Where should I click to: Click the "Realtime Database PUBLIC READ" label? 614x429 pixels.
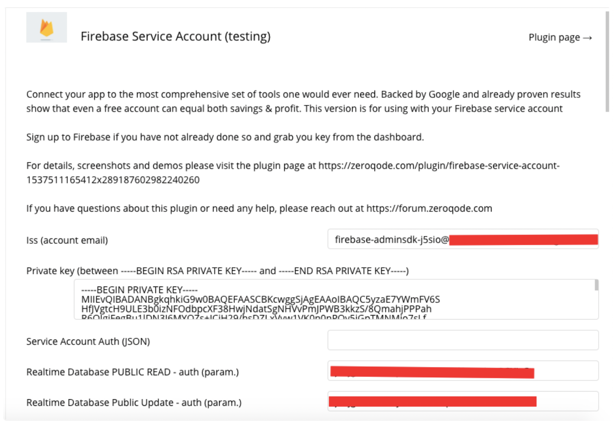coord(133,372)
